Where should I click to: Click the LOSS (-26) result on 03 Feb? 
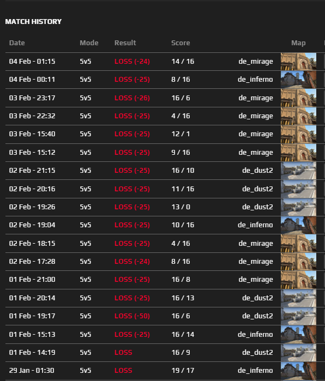(132, 98)
